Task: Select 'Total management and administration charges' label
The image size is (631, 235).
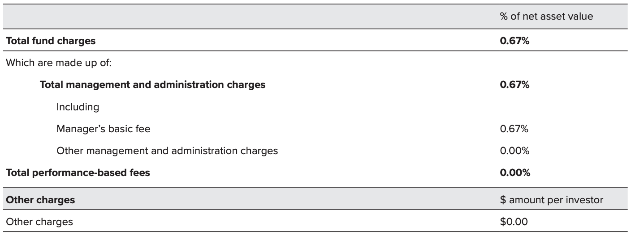Action: pyautogui.click(x=152, y=85)
